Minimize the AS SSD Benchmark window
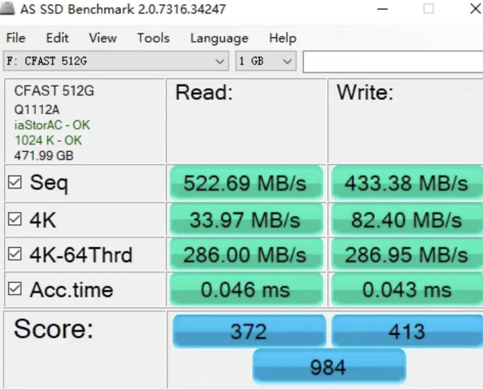This screenshot has height=389, width=483. [382, 9]
